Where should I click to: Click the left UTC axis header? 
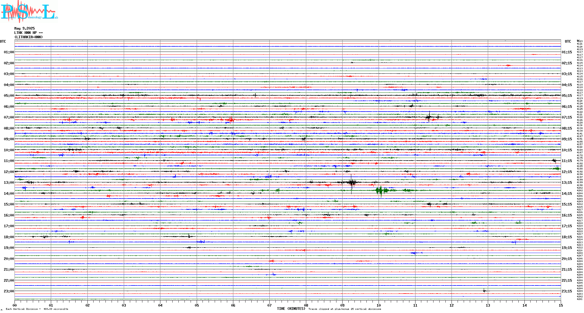click(3, 41)
